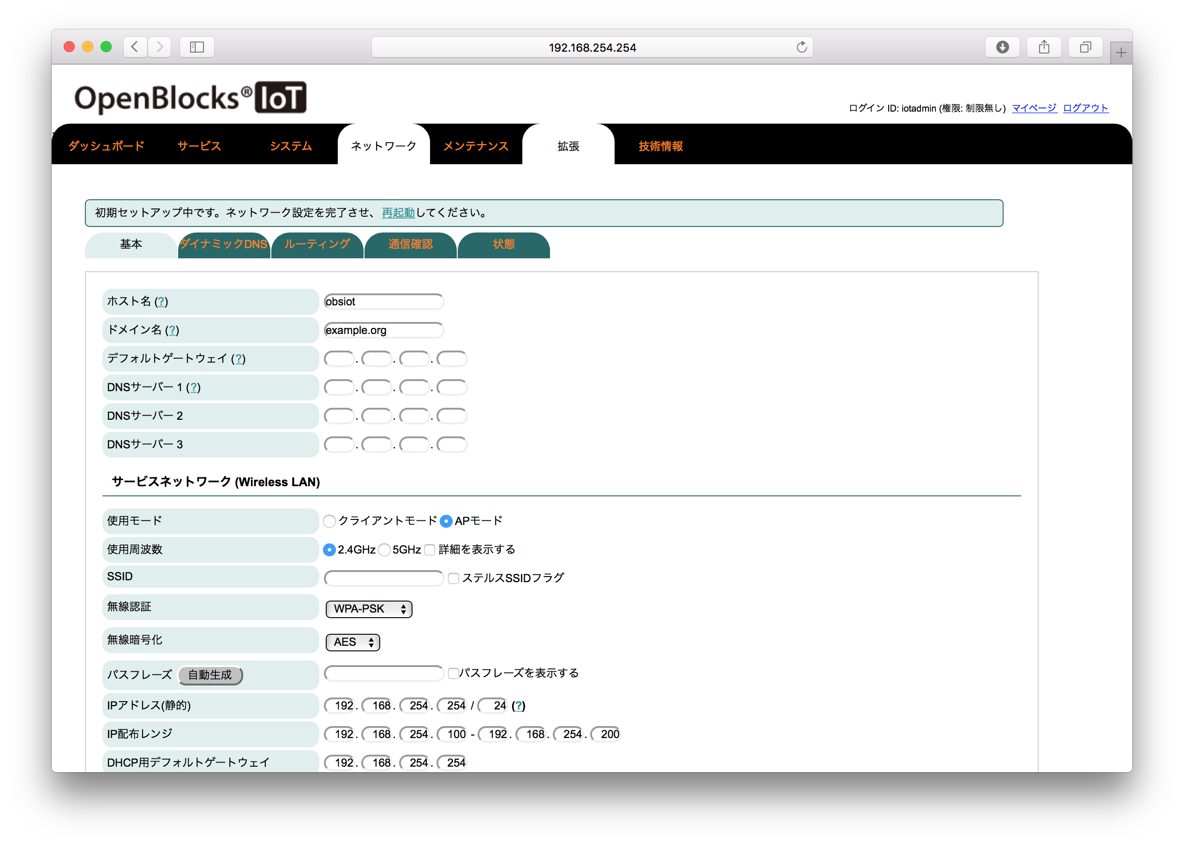Open the help mark next to デフォルトゲートウェイ

tap(238, 358)
